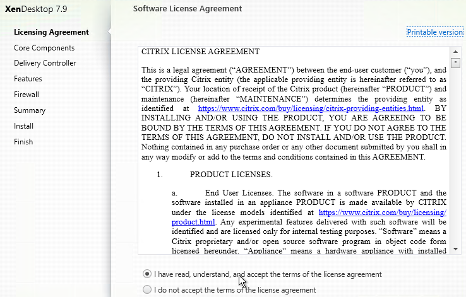Click the scrollbar down arrow
This screenshot has height=297, width=466.
[455, 249]
